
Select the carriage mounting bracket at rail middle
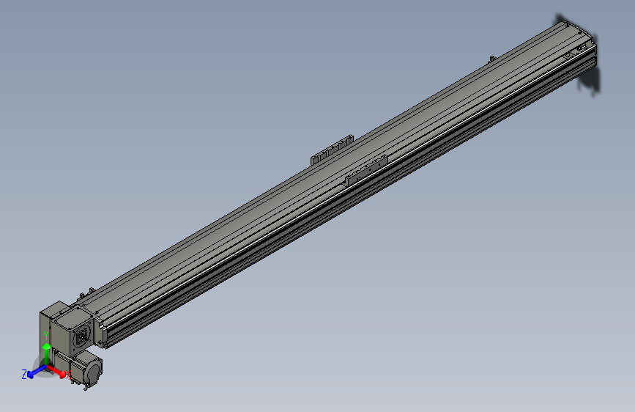pyautogui.click(x=365, y=170)
